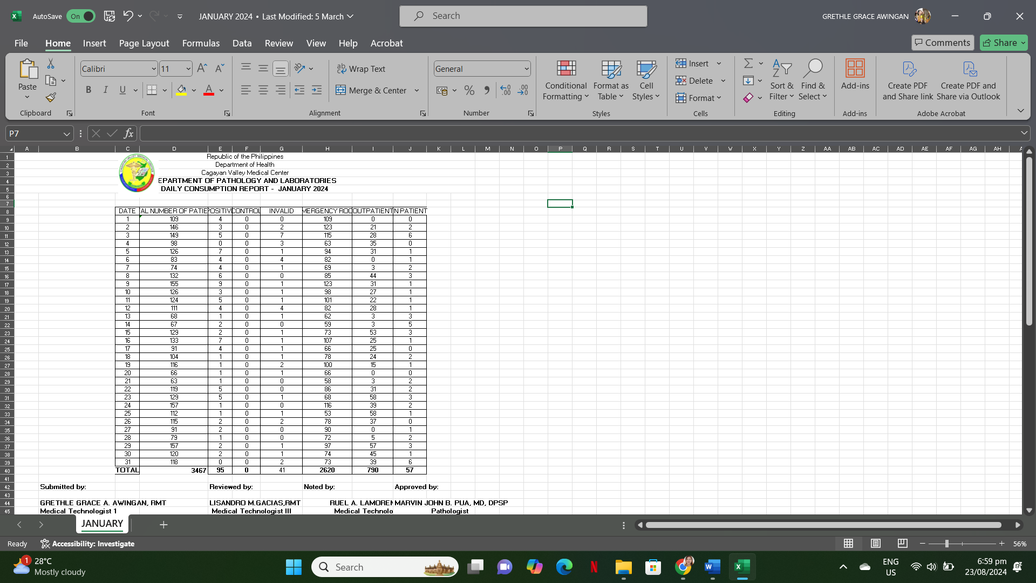The width and height of the screenshot is (1036, 583).
Task: Switch to Page Layout view in status bar
Action: 876,544
